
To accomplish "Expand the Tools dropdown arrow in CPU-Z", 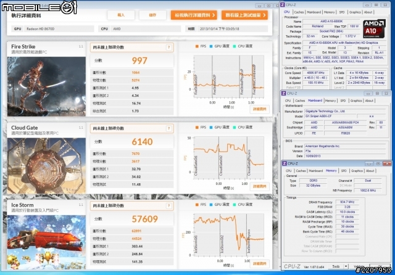I will click(x=346, y=266).
